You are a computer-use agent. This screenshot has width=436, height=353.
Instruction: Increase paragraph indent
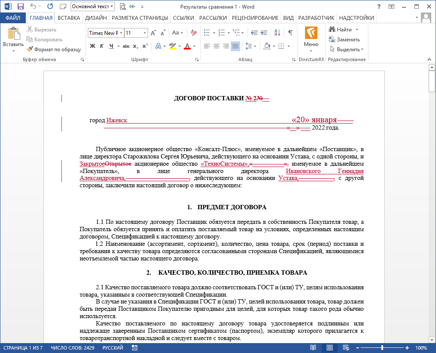tap(264, 33)
